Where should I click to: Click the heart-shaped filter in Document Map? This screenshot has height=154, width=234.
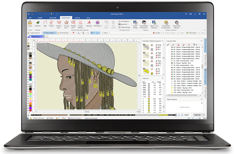[x=189, y=45]
